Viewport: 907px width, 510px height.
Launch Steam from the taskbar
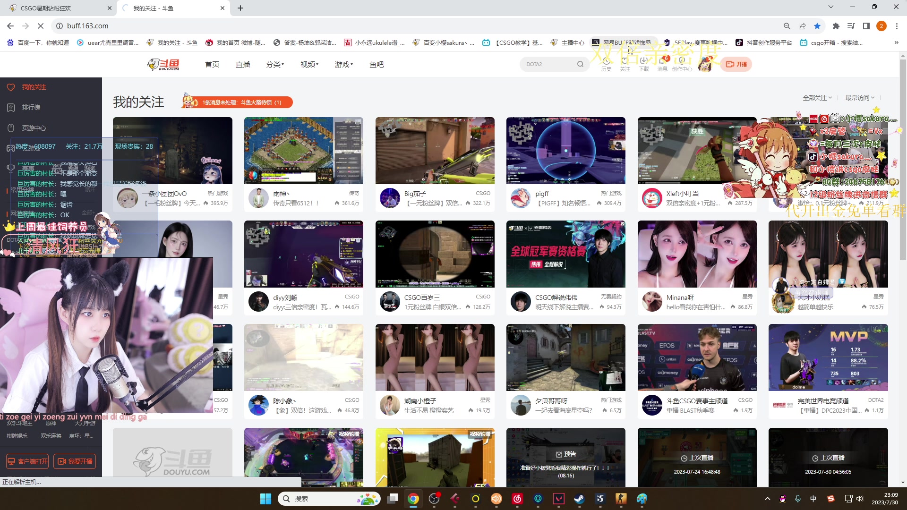579,499
